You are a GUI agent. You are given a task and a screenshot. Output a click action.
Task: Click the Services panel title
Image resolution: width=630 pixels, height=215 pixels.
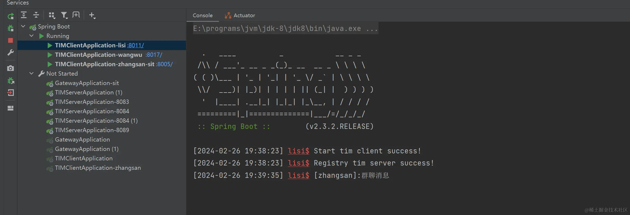18,3
